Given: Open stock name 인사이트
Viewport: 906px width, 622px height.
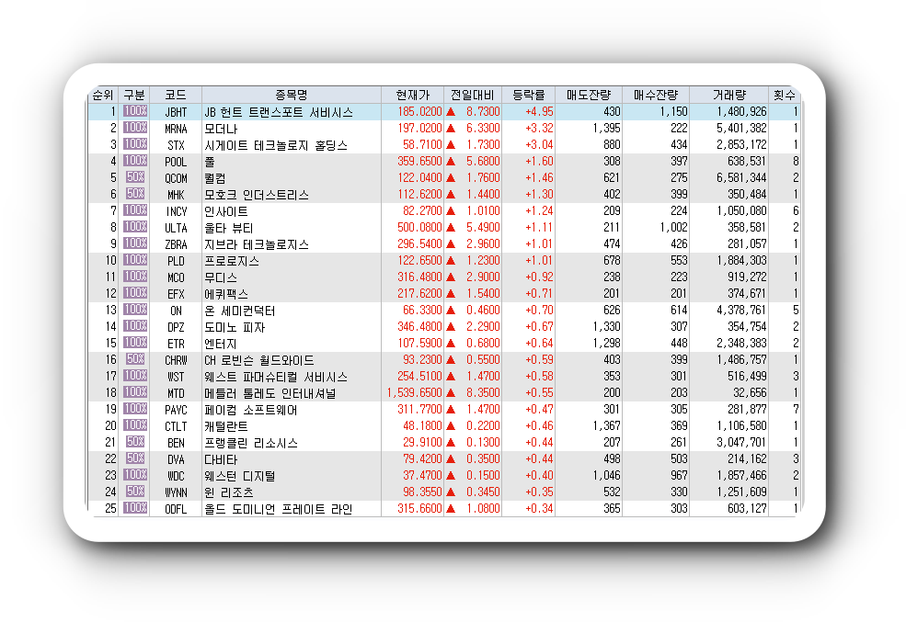Looking at the screenshot, I should coord(226,211).
